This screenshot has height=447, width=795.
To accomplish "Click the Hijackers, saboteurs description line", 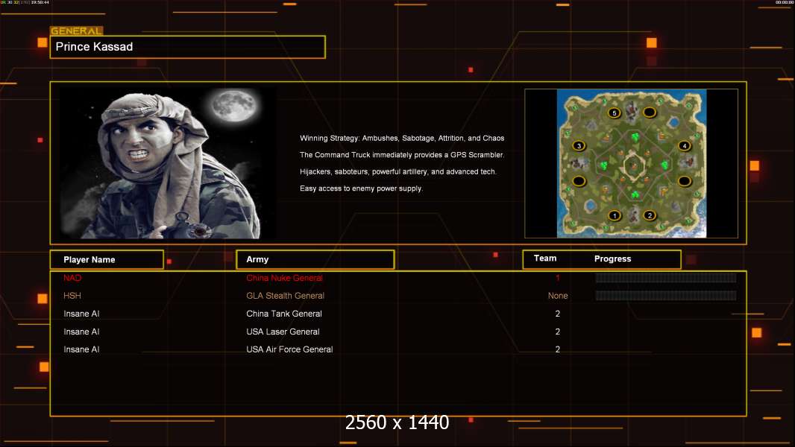I will [398, 171].
